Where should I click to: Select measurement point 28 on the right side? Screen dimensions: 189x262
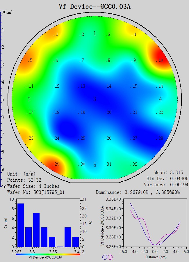160,138
